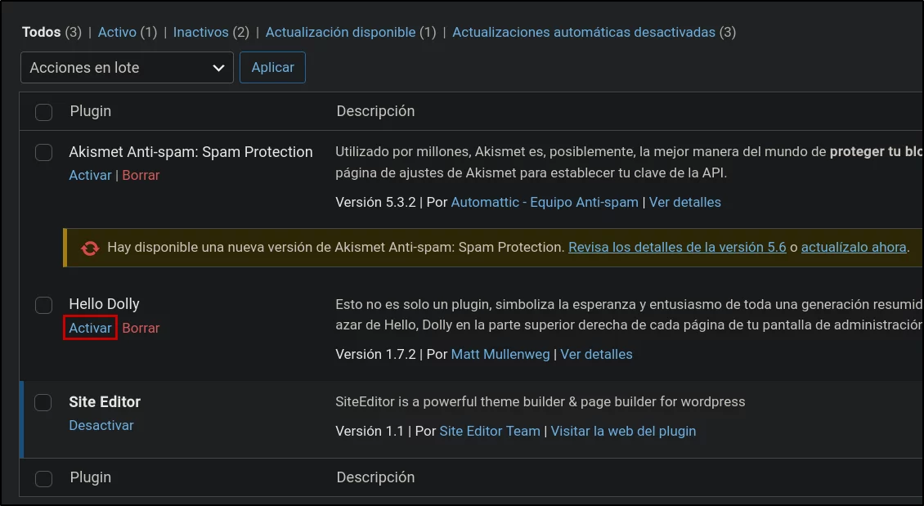This screenshot has height=506, width=924.
Task: Delete the Hello Dolly plugin
Action: pos(141,328)
